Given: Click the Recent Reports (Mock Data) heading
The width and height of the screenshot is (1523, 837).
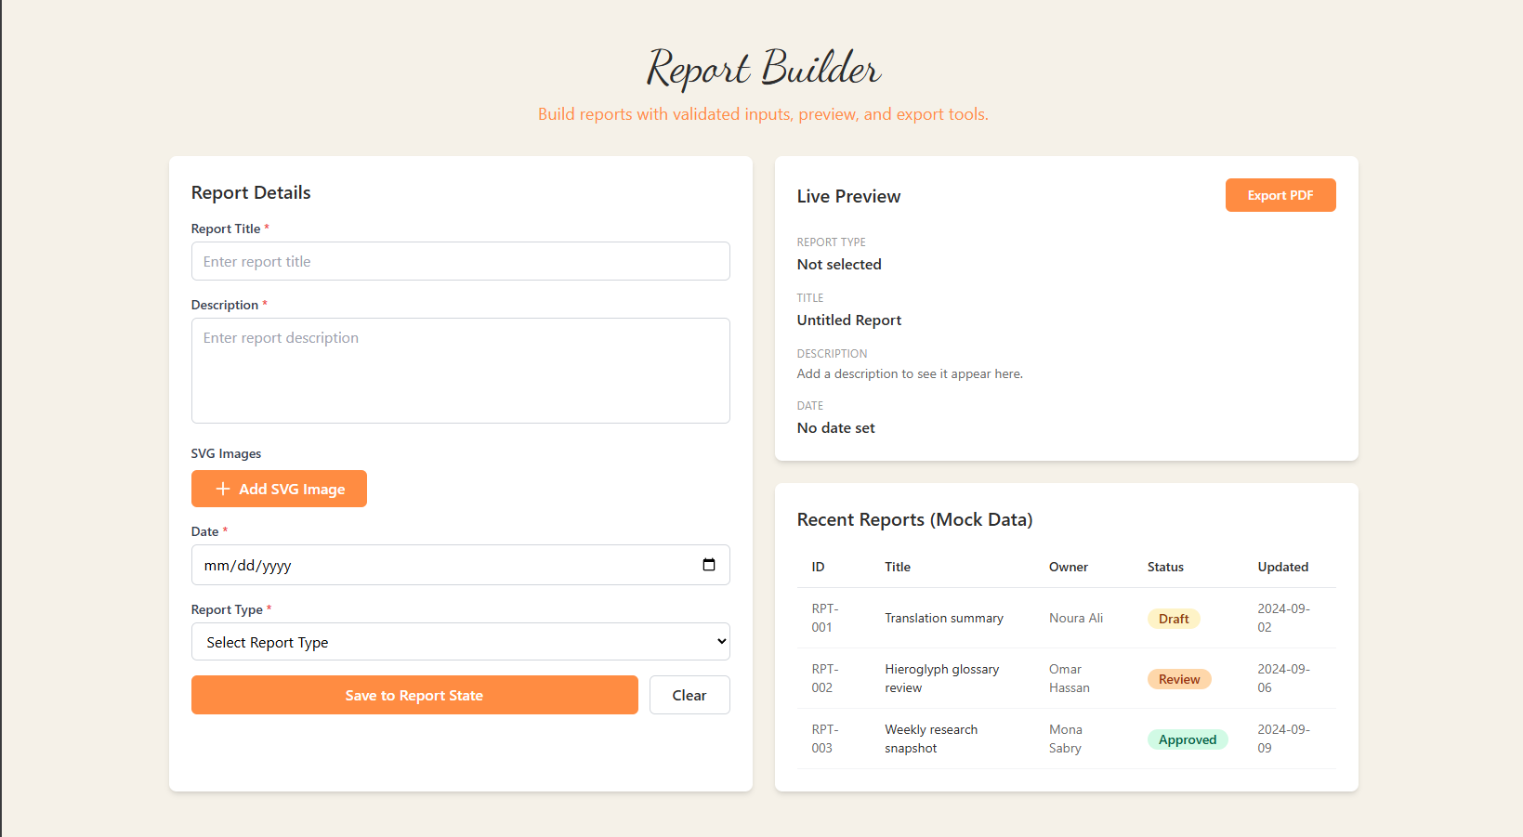Looking at the screenshot, I should pyautogui.click(x=915, y=519).
